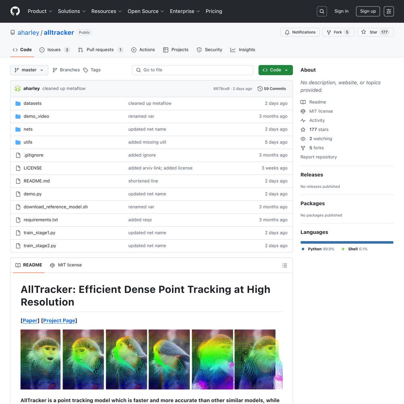Click the Shell 0.1% language entry
Viewport: 404px width, 404px height.
click(x=355, y=249)
